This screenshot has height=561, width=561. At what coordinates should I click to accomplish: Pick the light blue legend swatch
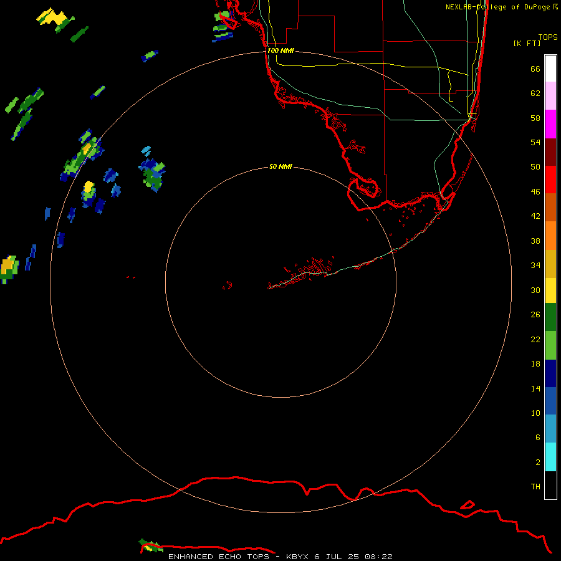point(550,429)
